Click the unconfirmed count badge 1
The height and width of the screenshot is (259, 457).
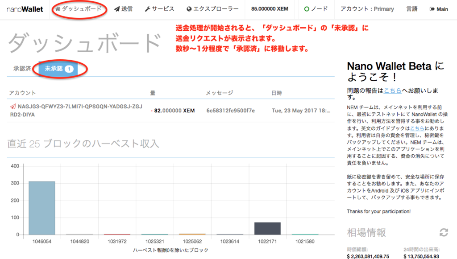coord(69,69)
